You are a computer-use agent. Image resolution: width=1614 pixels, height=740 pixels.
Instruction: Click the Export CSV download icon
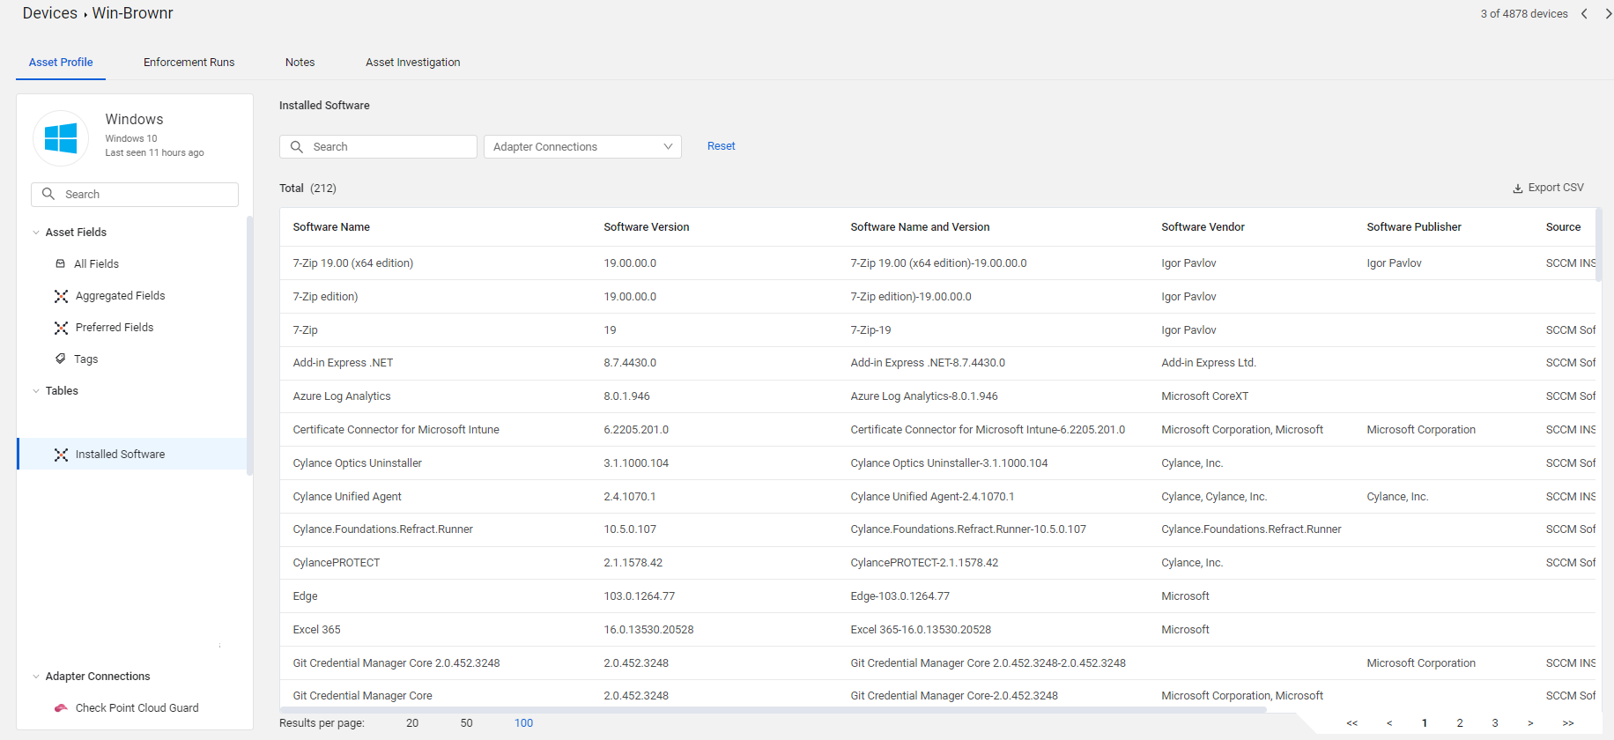pyautogui.click(x=1518, y=189)
